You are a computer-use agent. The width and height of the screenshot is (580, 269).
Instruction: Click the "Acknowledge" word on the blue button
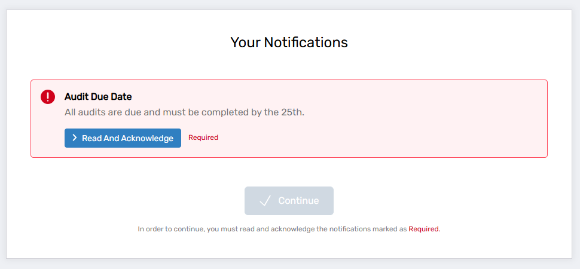(147, 138)
